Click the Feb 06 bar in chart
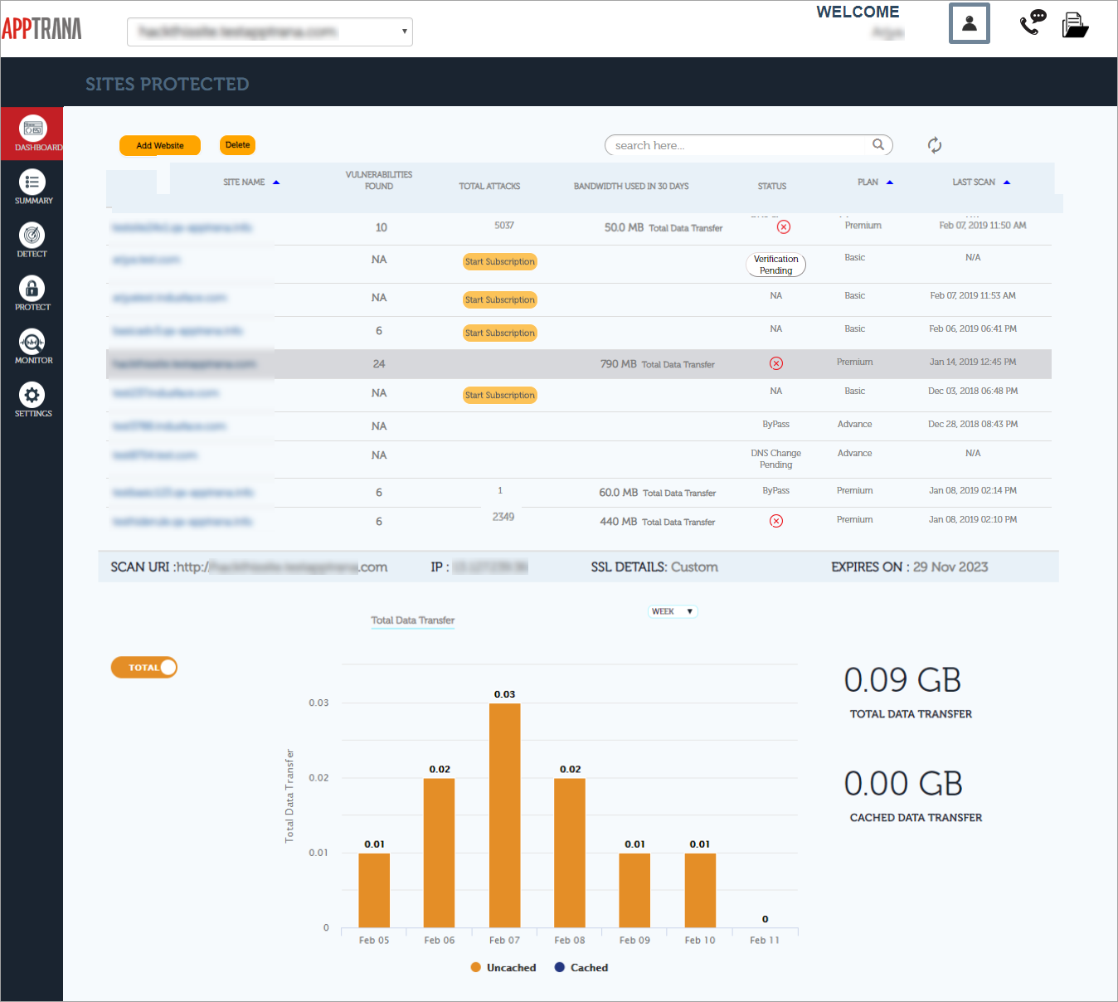Screen dimensions: 1118x1002 (x=439, y=853)
